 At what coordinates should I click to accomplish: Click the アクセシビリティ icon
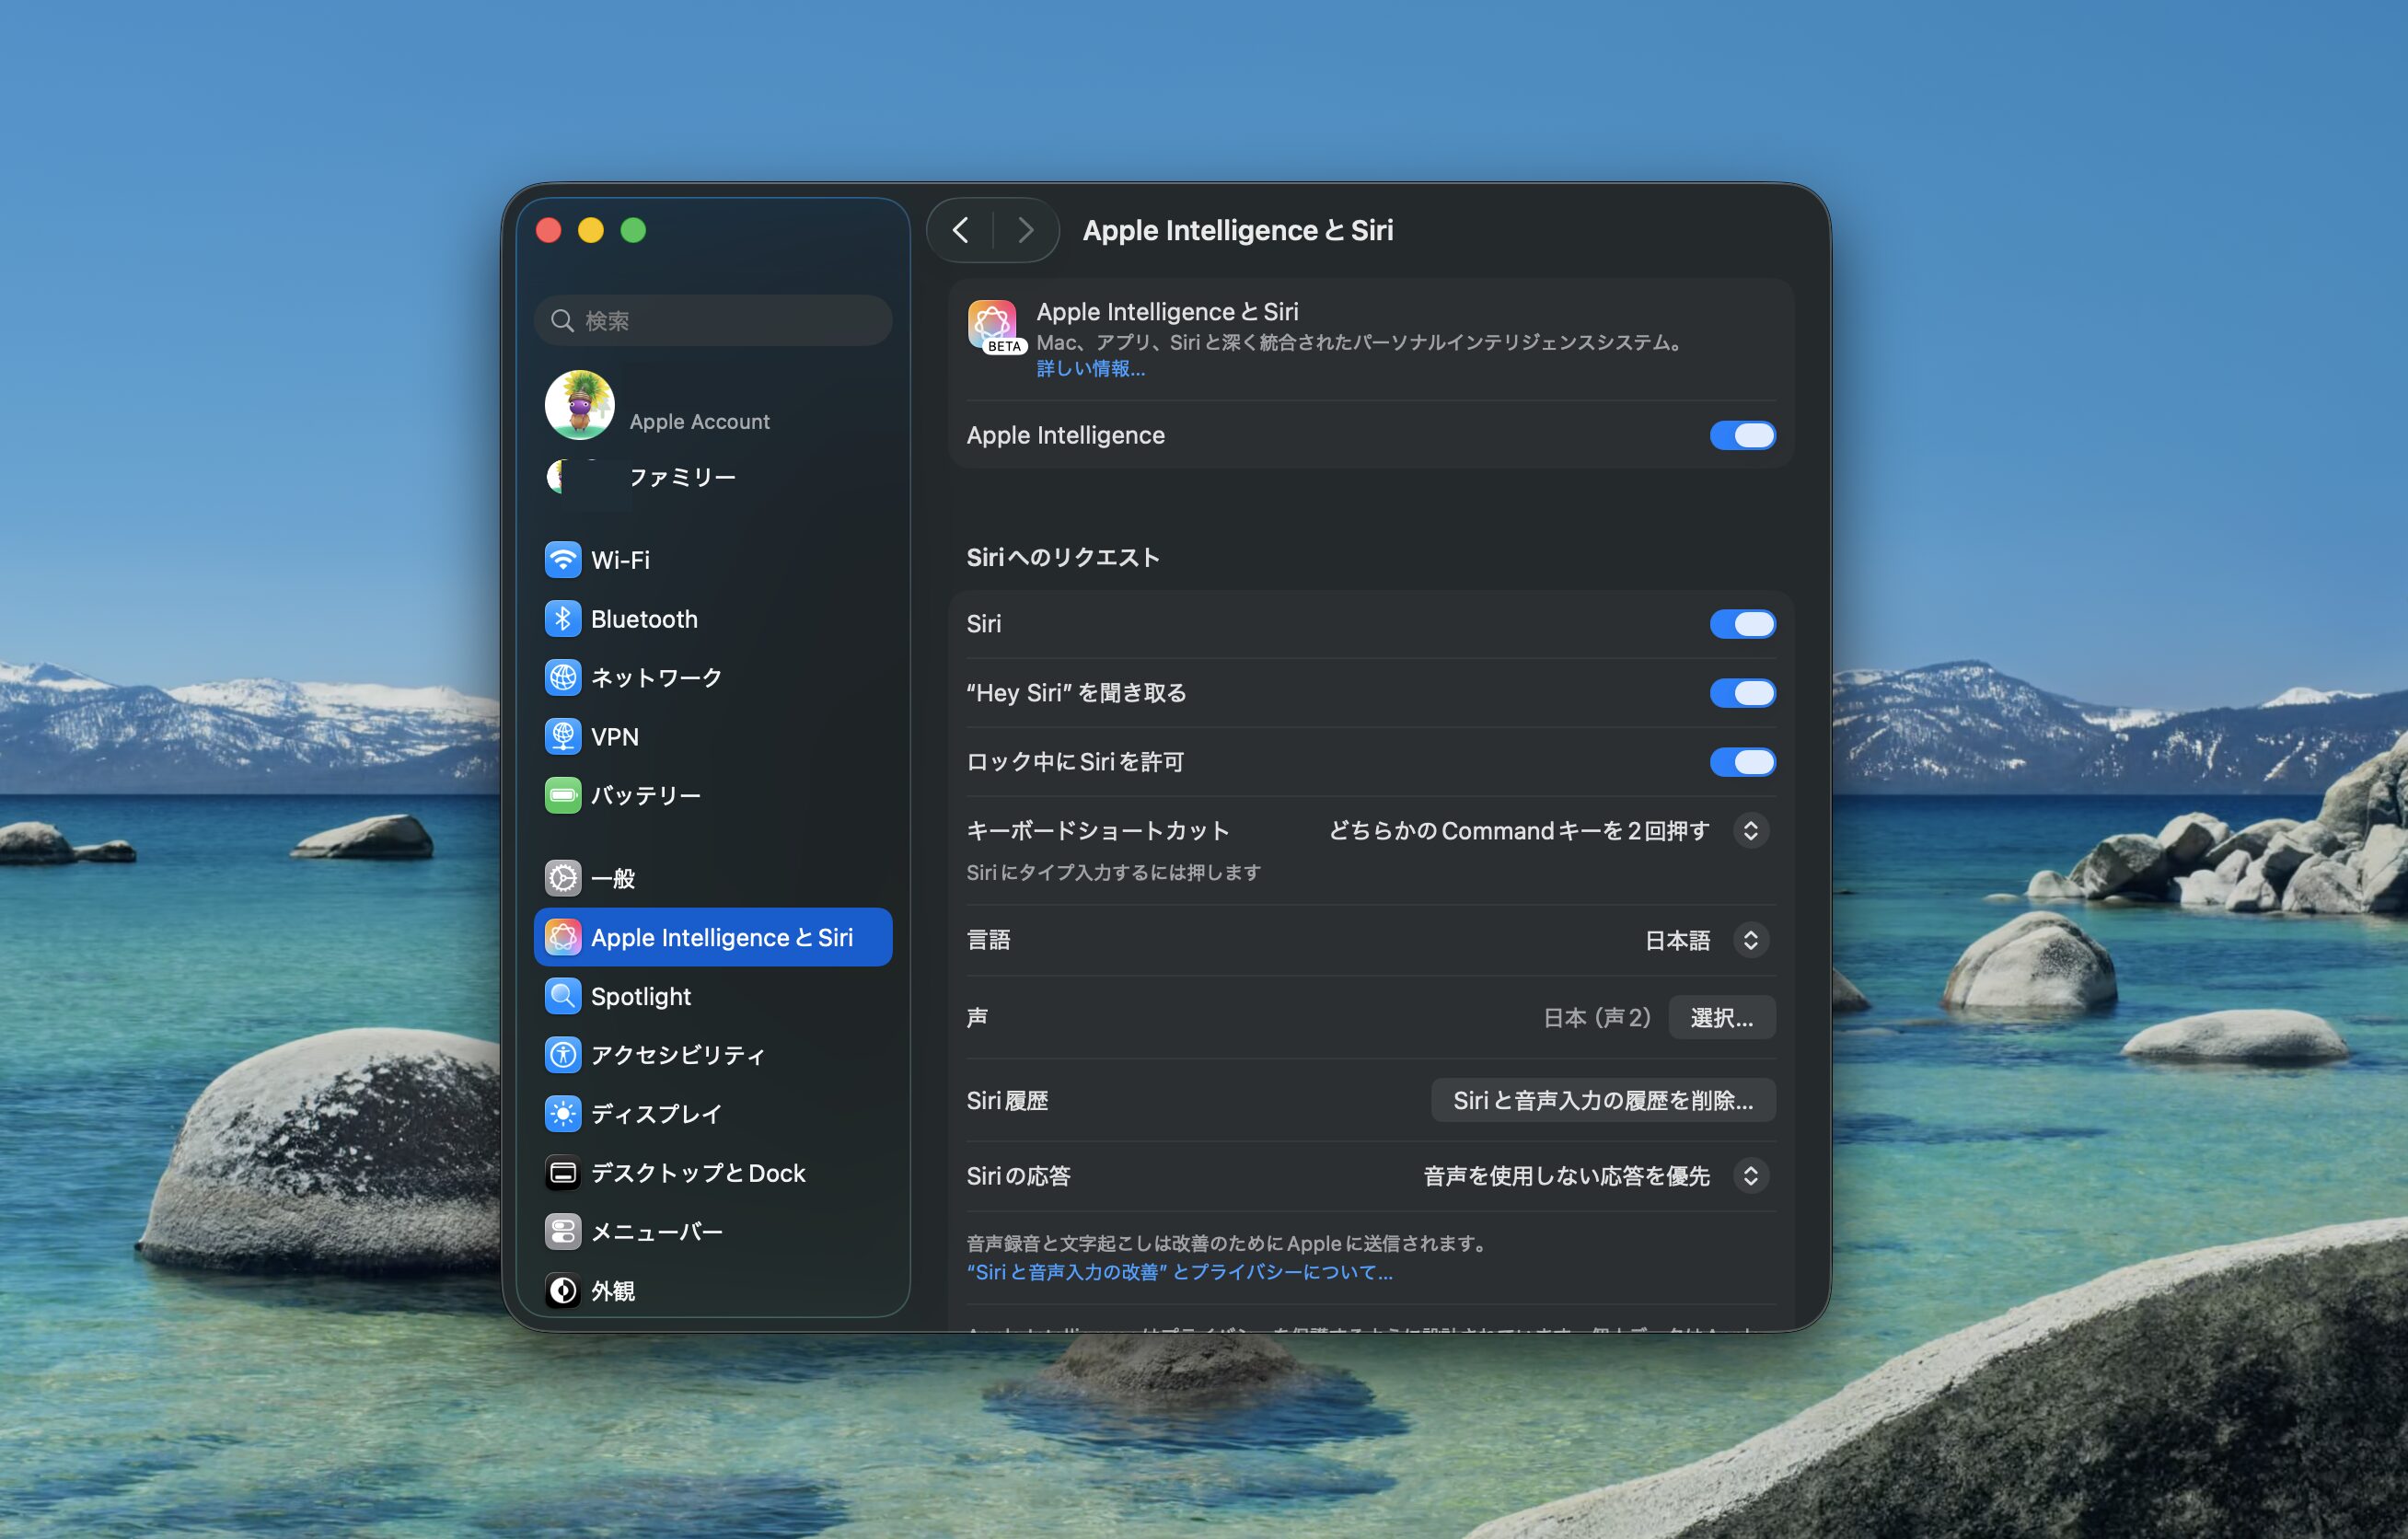pos(563,1055)
